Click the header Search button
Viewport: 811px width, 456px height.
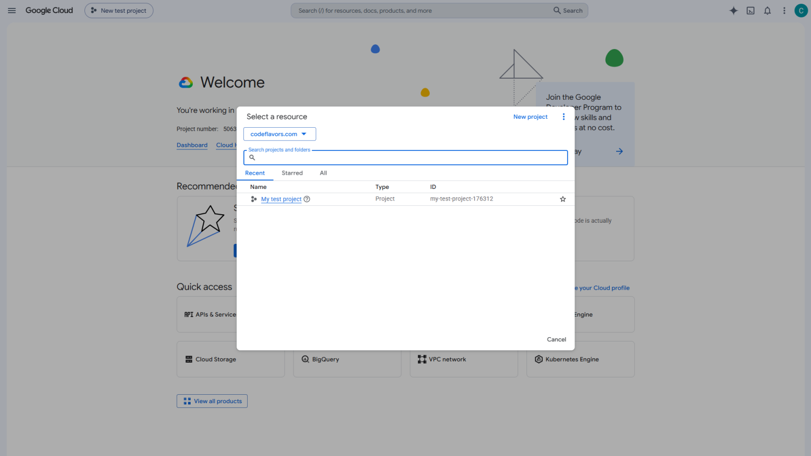click(x=568, y=11)
